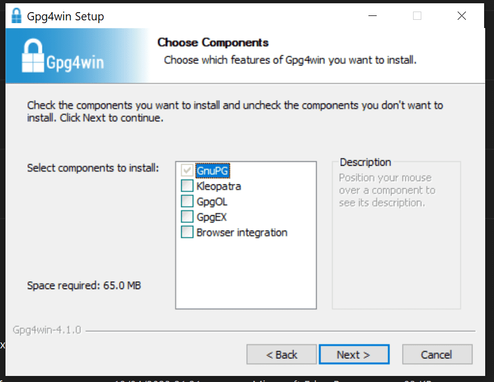Screen dimensions: 494x382
Task: Cancel the Gpg4win setup
Action: (437, 354)
